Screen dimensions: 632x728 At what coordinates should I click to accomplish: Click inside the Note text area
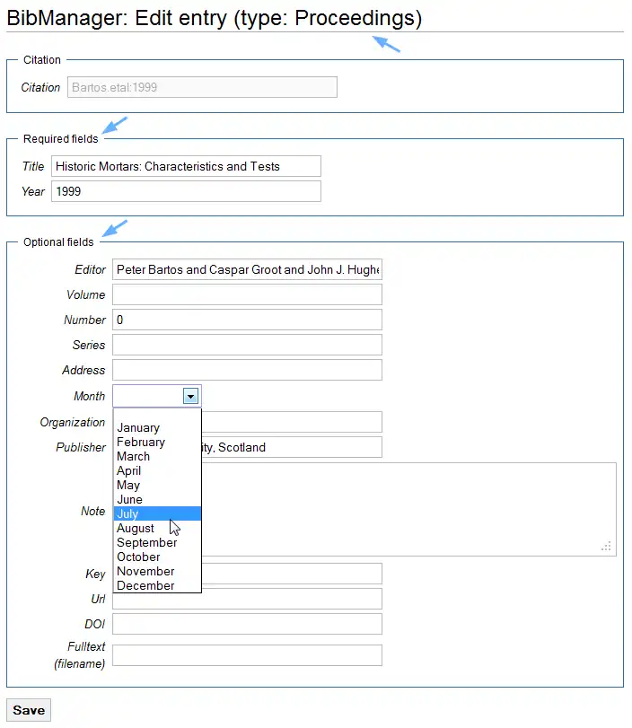(x=404, y=509)
